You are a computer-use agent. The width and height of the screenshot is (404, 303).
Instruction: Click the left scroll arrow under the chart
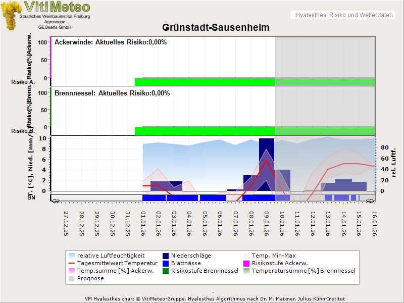[55, 201]
